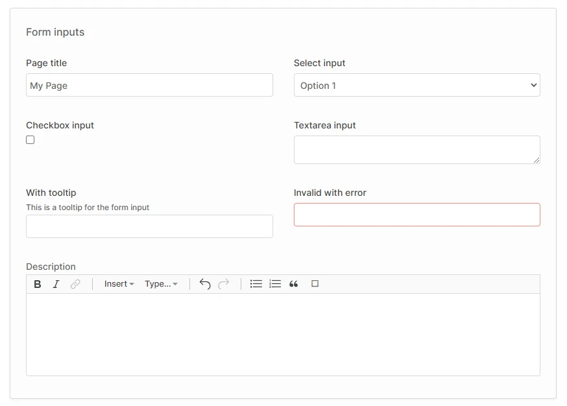The width and height of the screenshot is (567, 406).
Task: Create a numbered list in the editor
Action: [274, 283]
